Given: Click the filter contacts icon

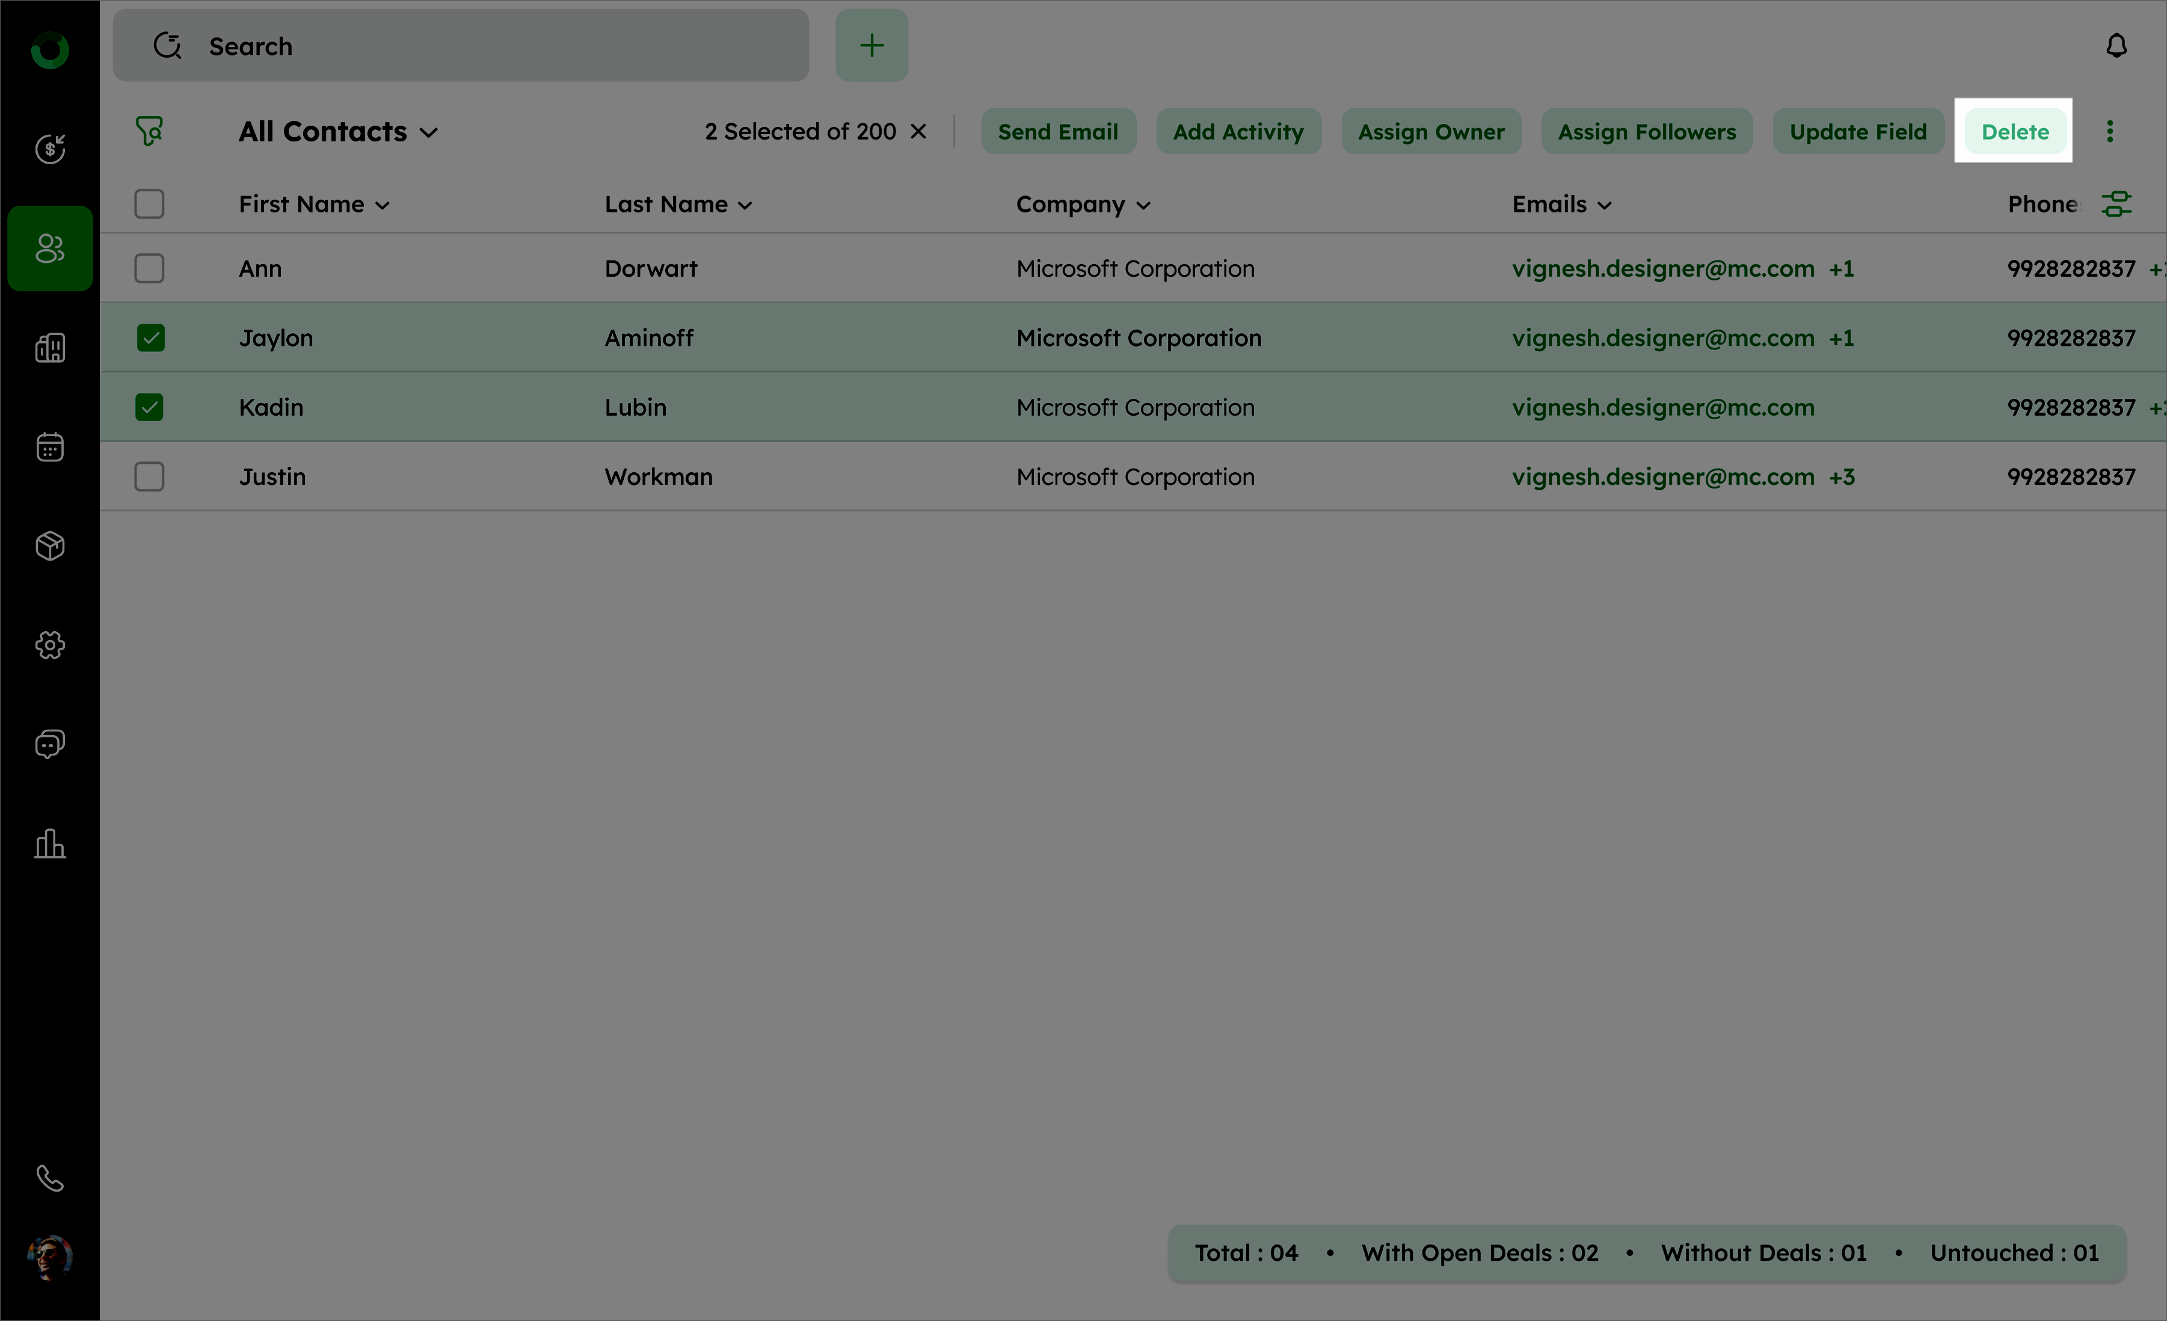Looking at the screenshot, I should point(149,131).
